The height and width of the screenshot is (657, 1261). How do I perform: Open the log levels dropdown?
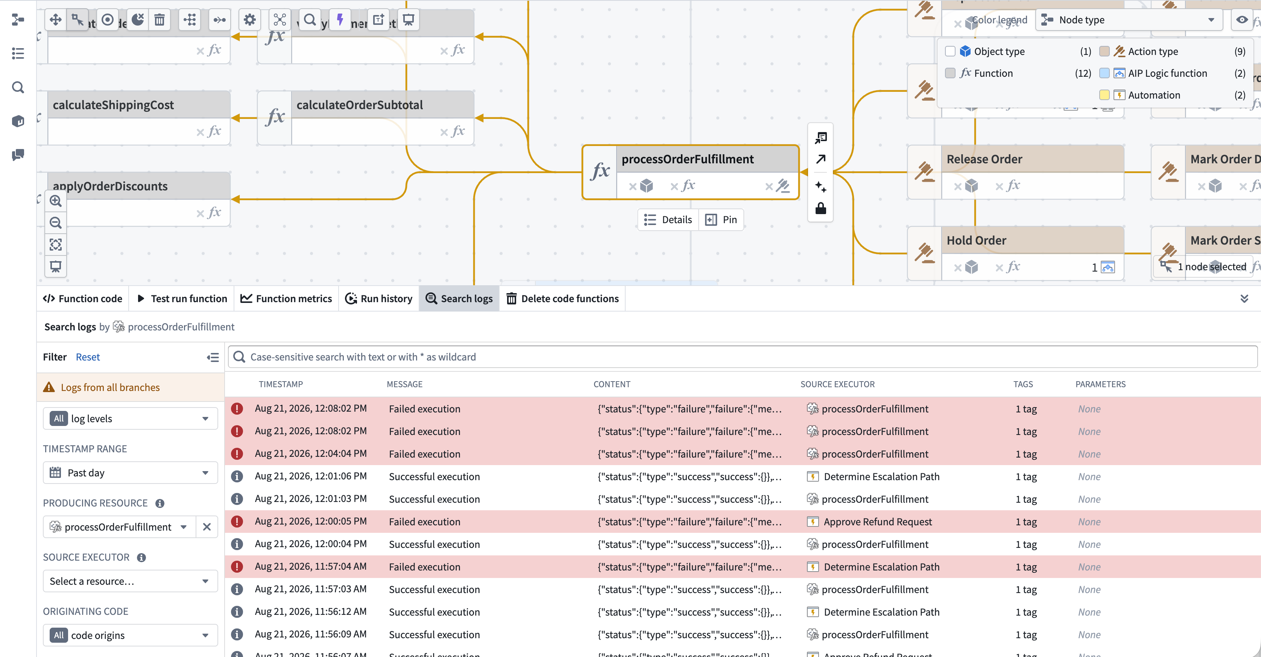point(130,418)
